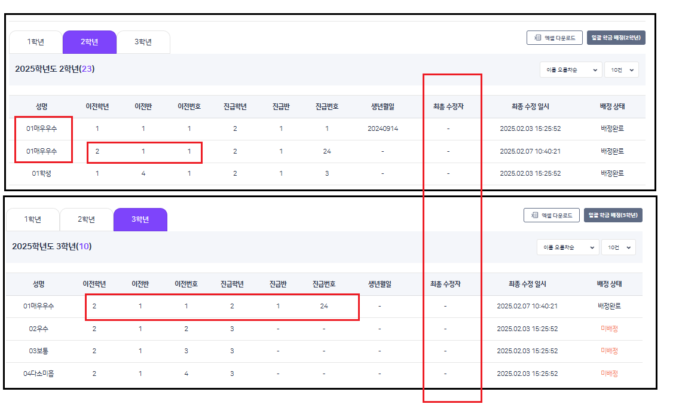Expand the 10건 page-size dropdown in 2학년 list
The width and height of the screenshot is (676, 407).
pyautogui.click(x=621, y=70)
